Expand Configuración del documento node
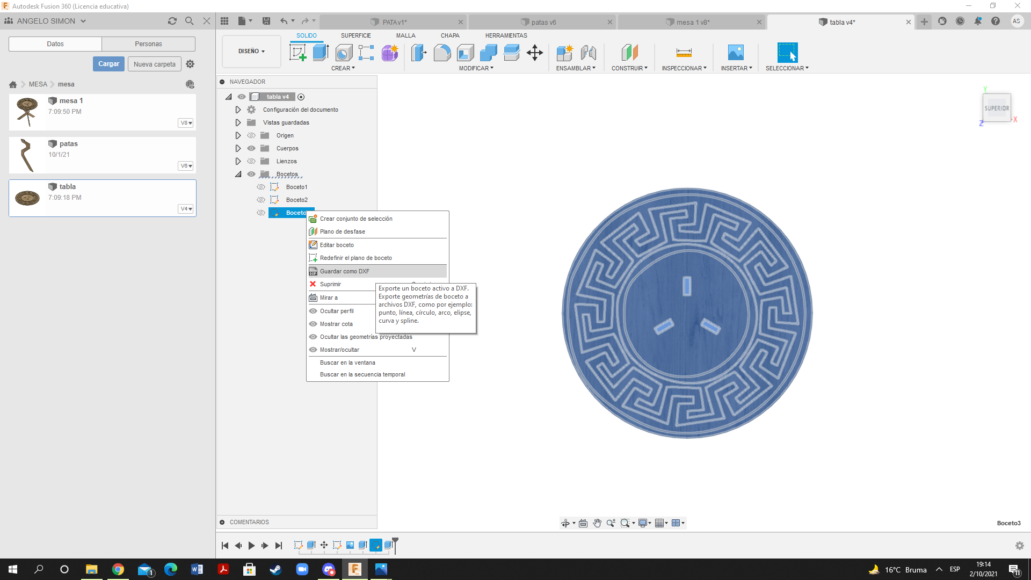The height and width of the screenshot is (580, 1031). 238,110
